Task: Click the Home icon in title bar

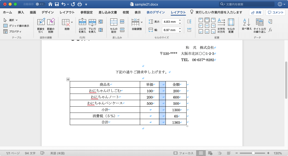Action: (50, 4)
